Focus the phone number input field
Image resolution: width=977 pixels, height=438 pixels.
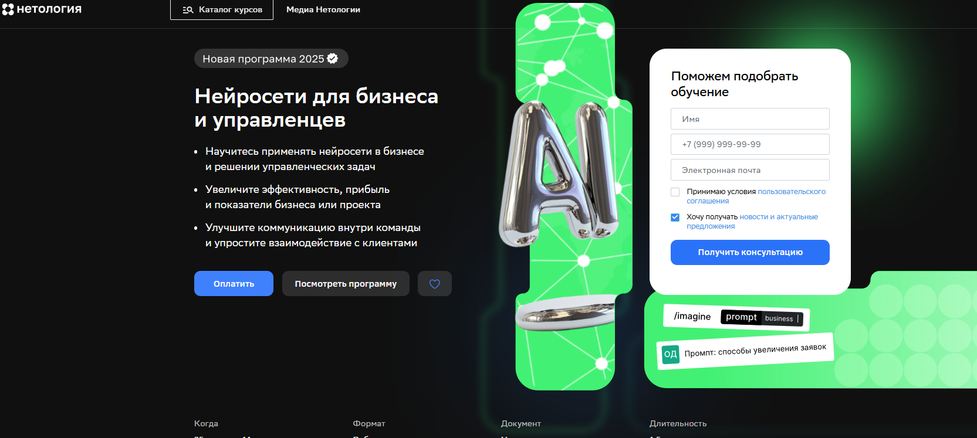[x=750, y=144]
